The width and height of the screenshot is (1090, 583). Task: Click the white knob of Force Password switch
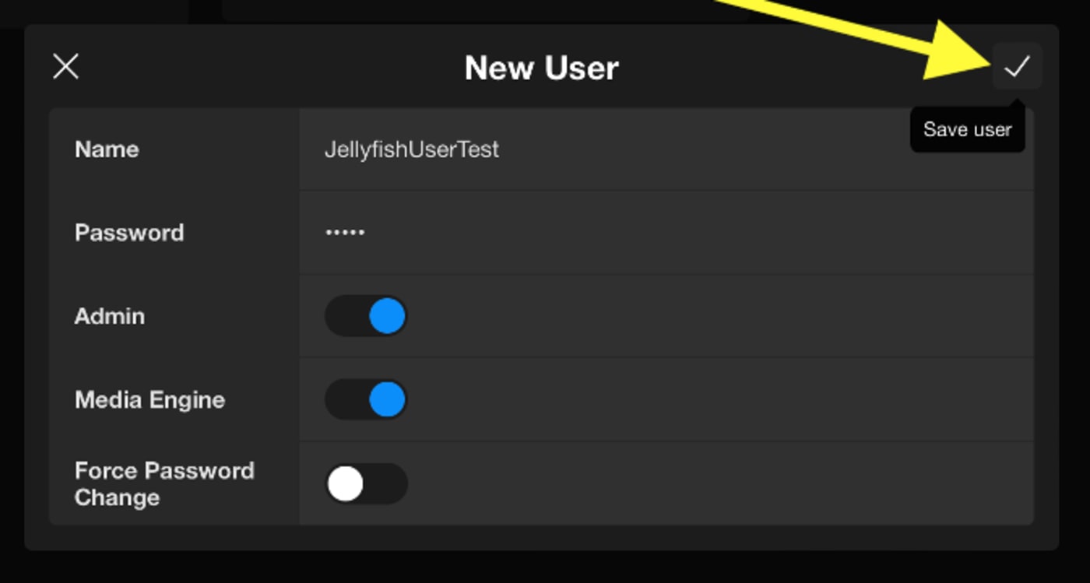345,483
